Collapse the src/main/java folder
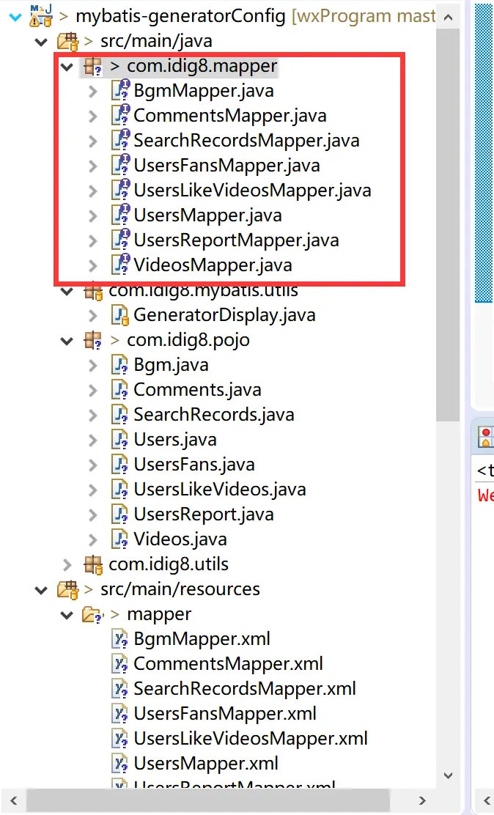Viewport: 494px width, 815px height. pyautogui.click(x=41, y=42)
